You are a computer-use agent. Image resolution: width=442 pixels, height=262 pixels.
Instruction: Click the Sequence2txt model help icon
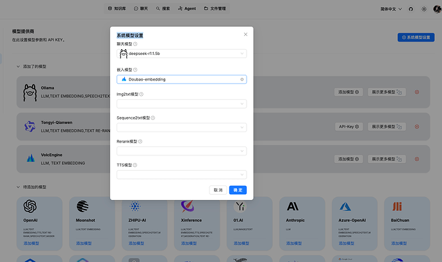153,118
